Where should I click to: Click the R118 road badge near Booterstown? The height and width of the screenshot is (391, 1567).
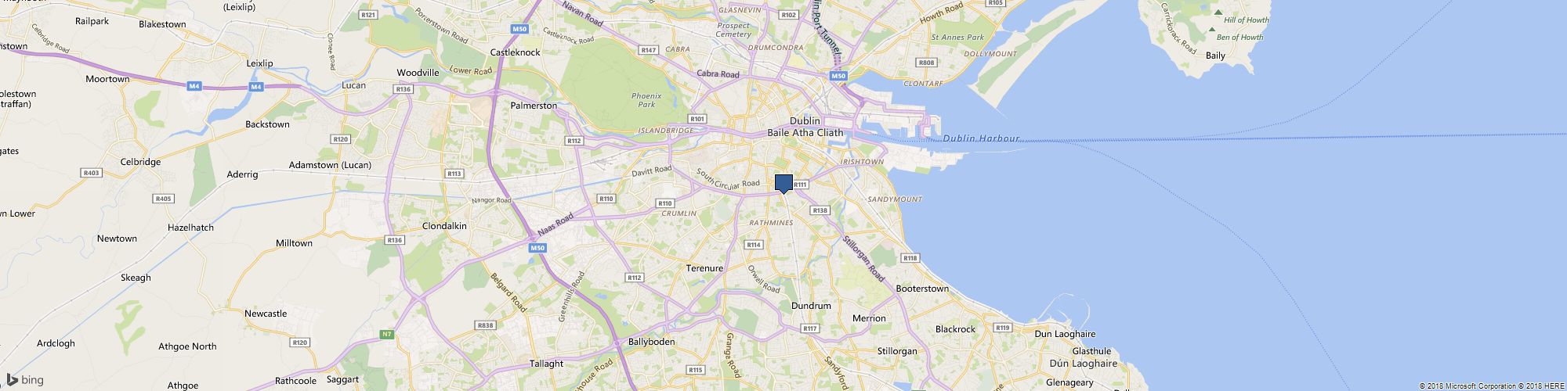[910, 258]
